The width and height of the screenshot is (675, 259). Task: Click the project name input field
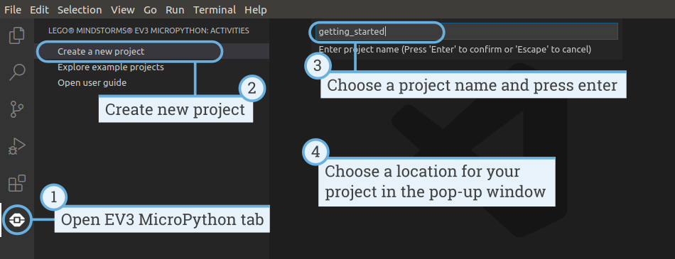point(467,31)
